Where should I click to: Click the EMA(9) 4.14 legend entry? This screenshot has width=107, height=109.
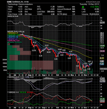tap(13, 39)
